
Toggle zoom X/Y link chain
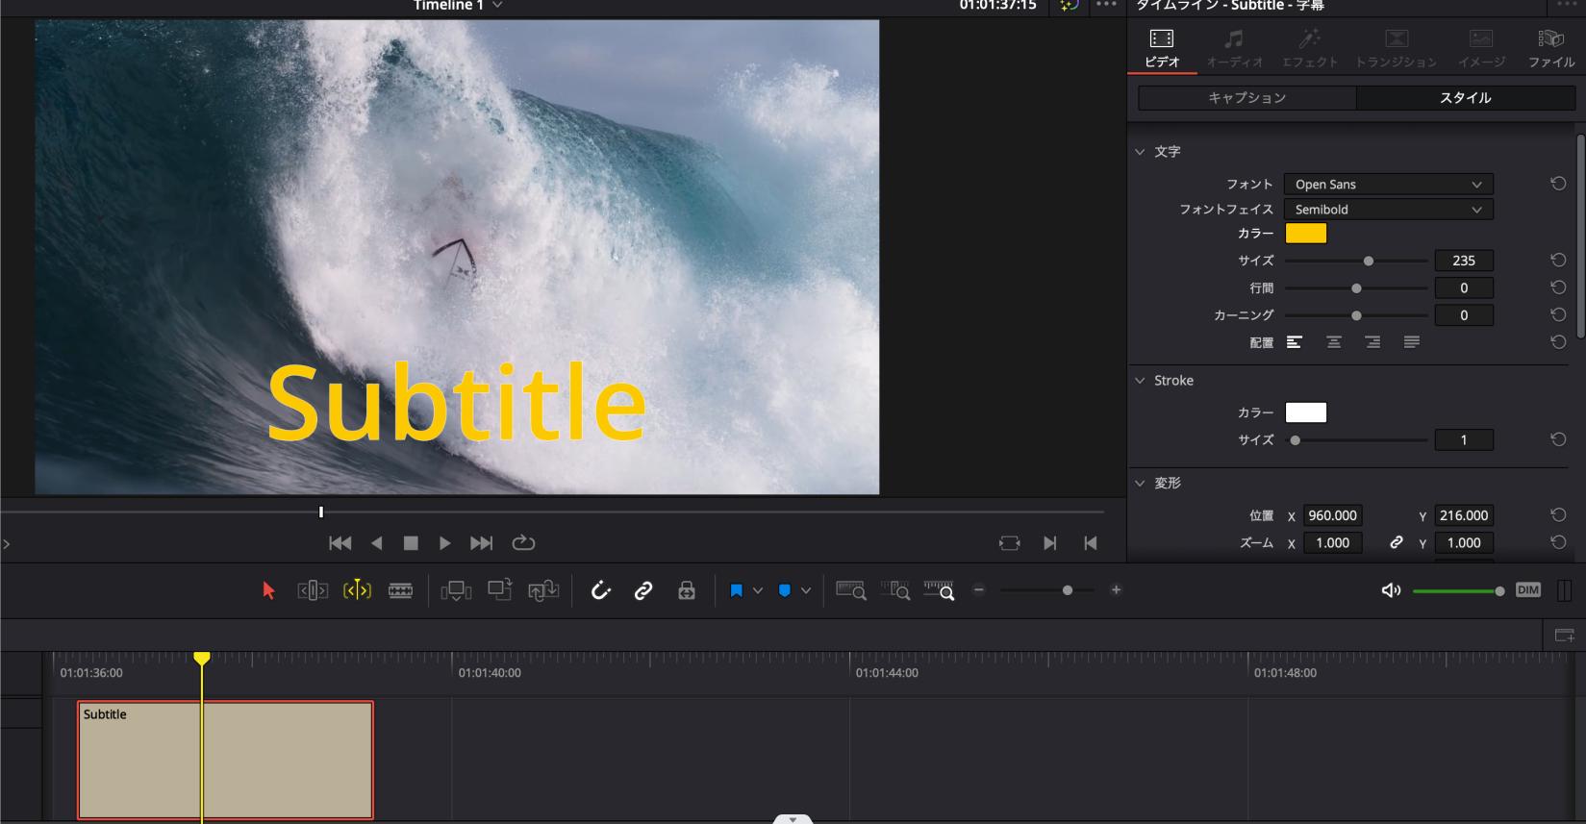pyautogui.click(x=1396, y=543)
